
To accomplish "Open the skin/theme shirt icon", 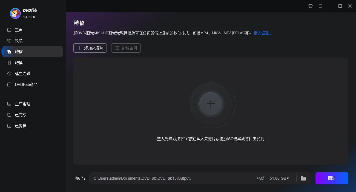I will (x=311, y=6).
